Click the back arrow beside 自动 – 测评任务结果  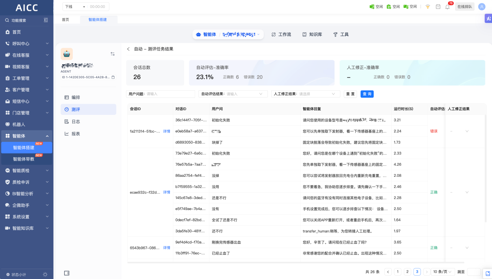(128, 49)
